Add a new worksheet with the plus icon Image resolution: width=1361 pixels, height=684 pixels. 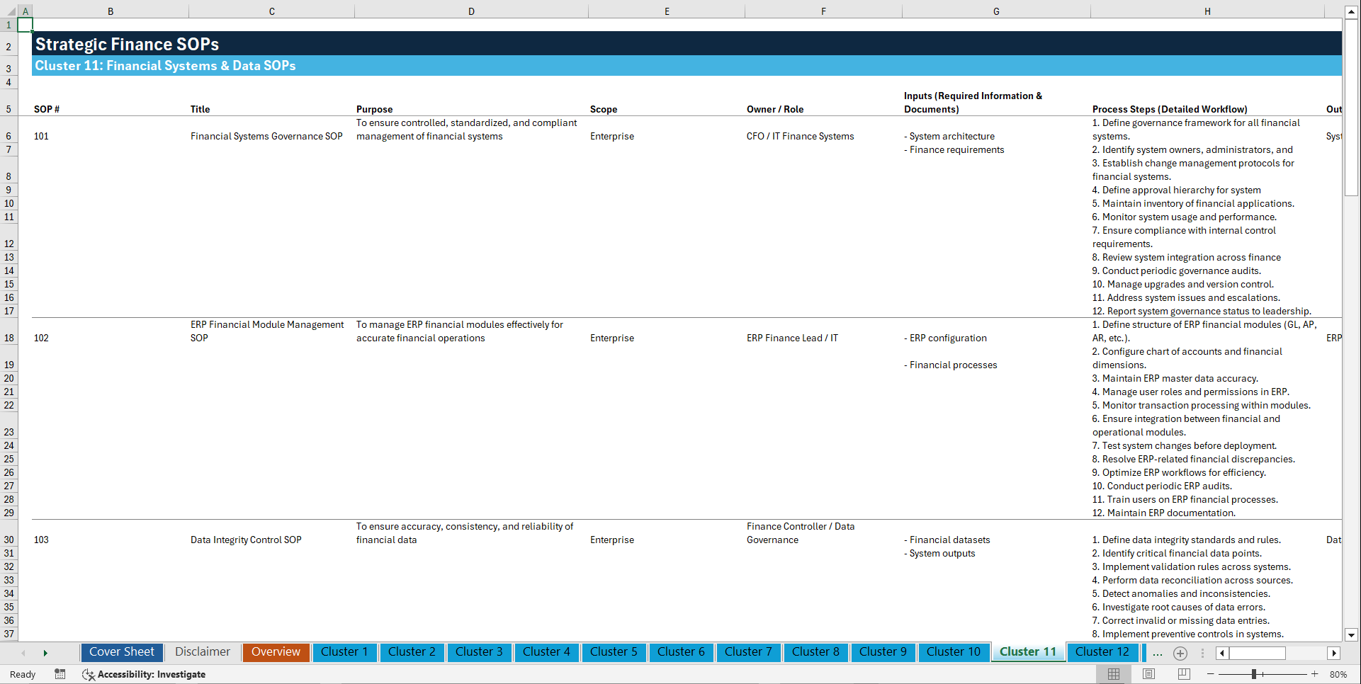[1180, 654]
